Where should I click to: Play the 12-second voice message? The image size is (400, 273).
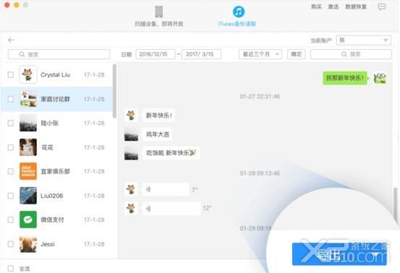click(172, 208)
